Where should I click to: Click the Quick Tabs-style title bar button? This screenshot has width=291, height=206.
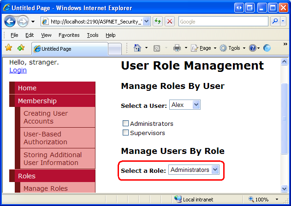point(250,8)
